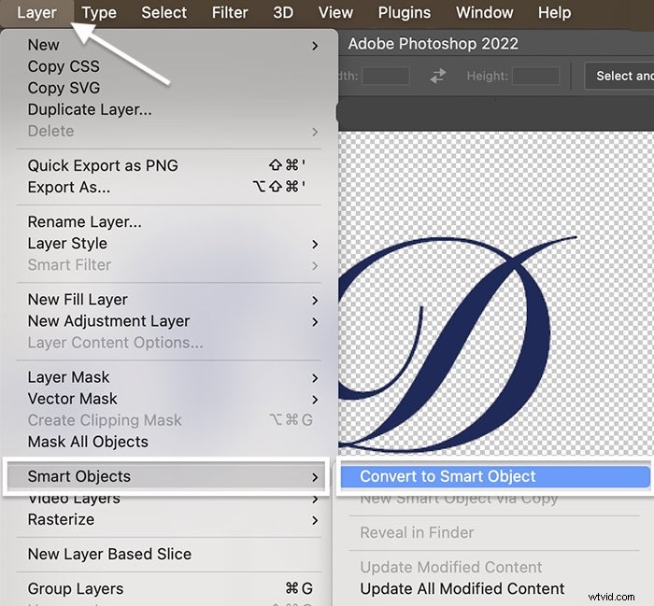Viewport: 654px width, 606px height.
Task: Expand the Layer Mask submenu
Action: (169, 377)
